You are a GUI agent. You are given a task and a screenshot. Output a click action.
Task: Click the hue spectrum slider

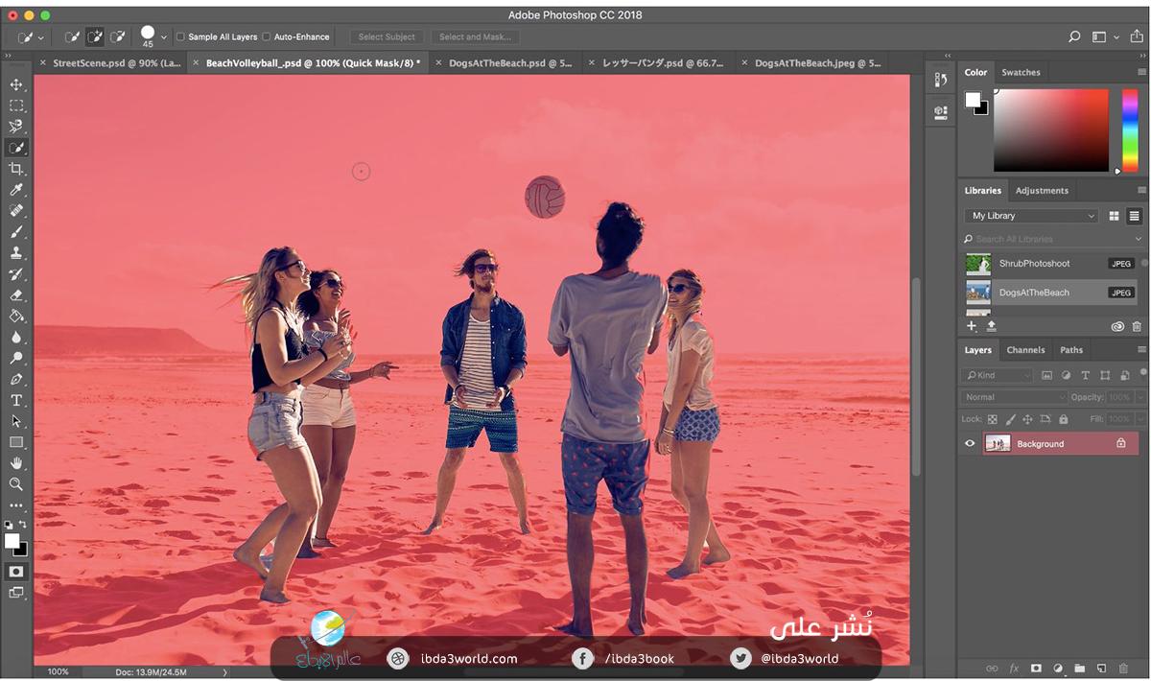pyautogui.click(x=1129, y=130)
